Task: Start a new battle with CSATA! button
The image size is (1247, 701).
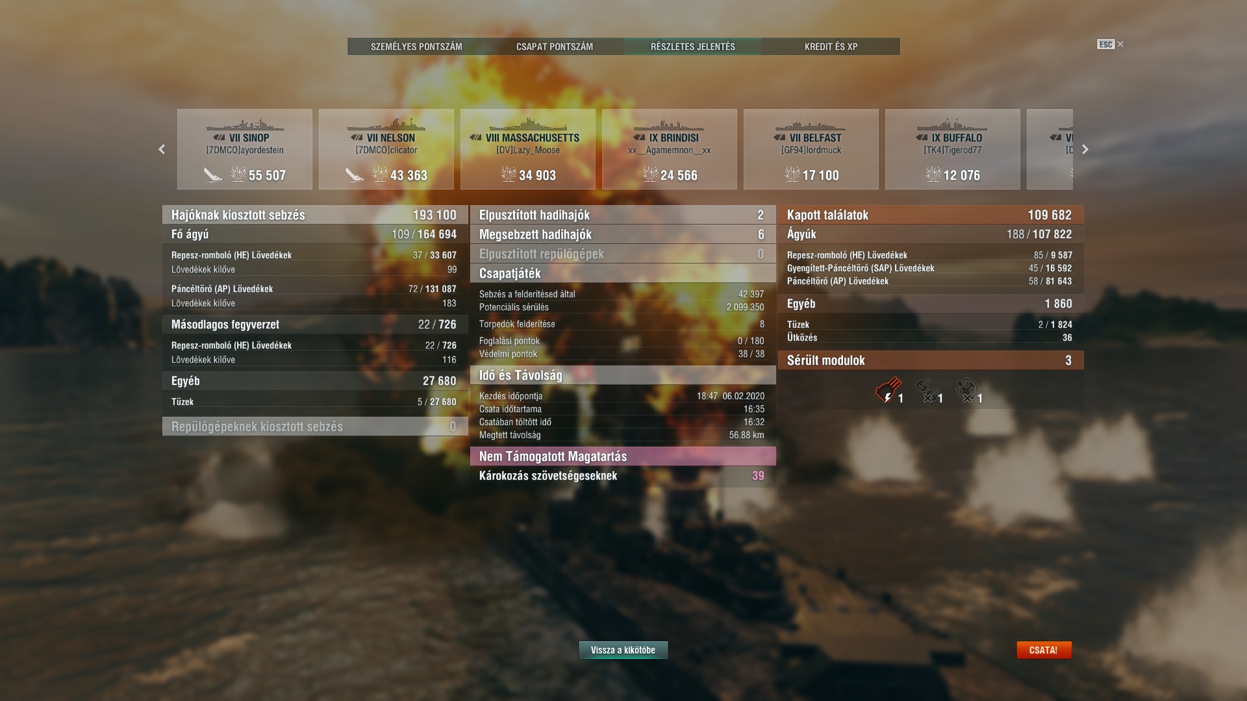Action: 1044,650
